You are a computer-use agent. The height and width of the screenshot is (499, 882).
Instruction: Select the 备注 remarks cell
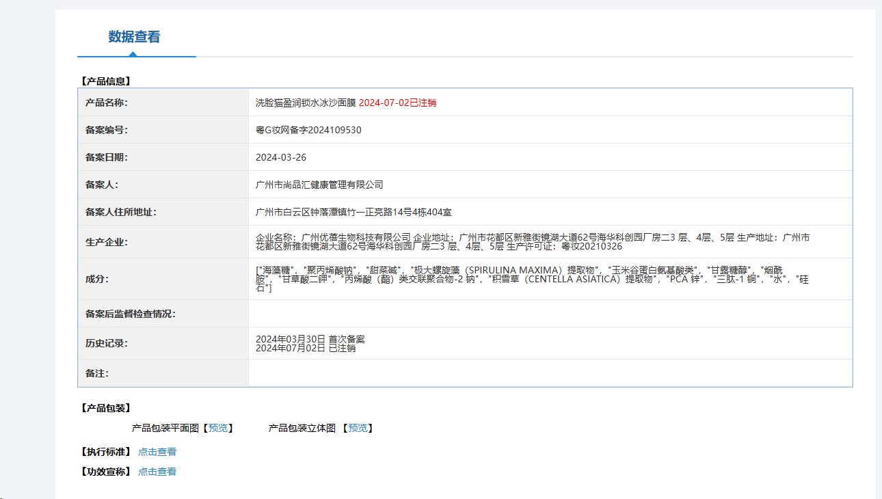coord(479,373)
